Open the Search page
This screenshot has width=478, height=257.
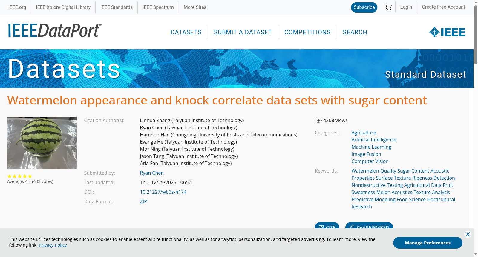[355, 32]
